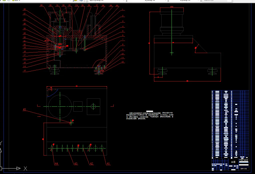Click part callout number 18
Viewport: 255px width, 174px height.
tap(25, 51)
